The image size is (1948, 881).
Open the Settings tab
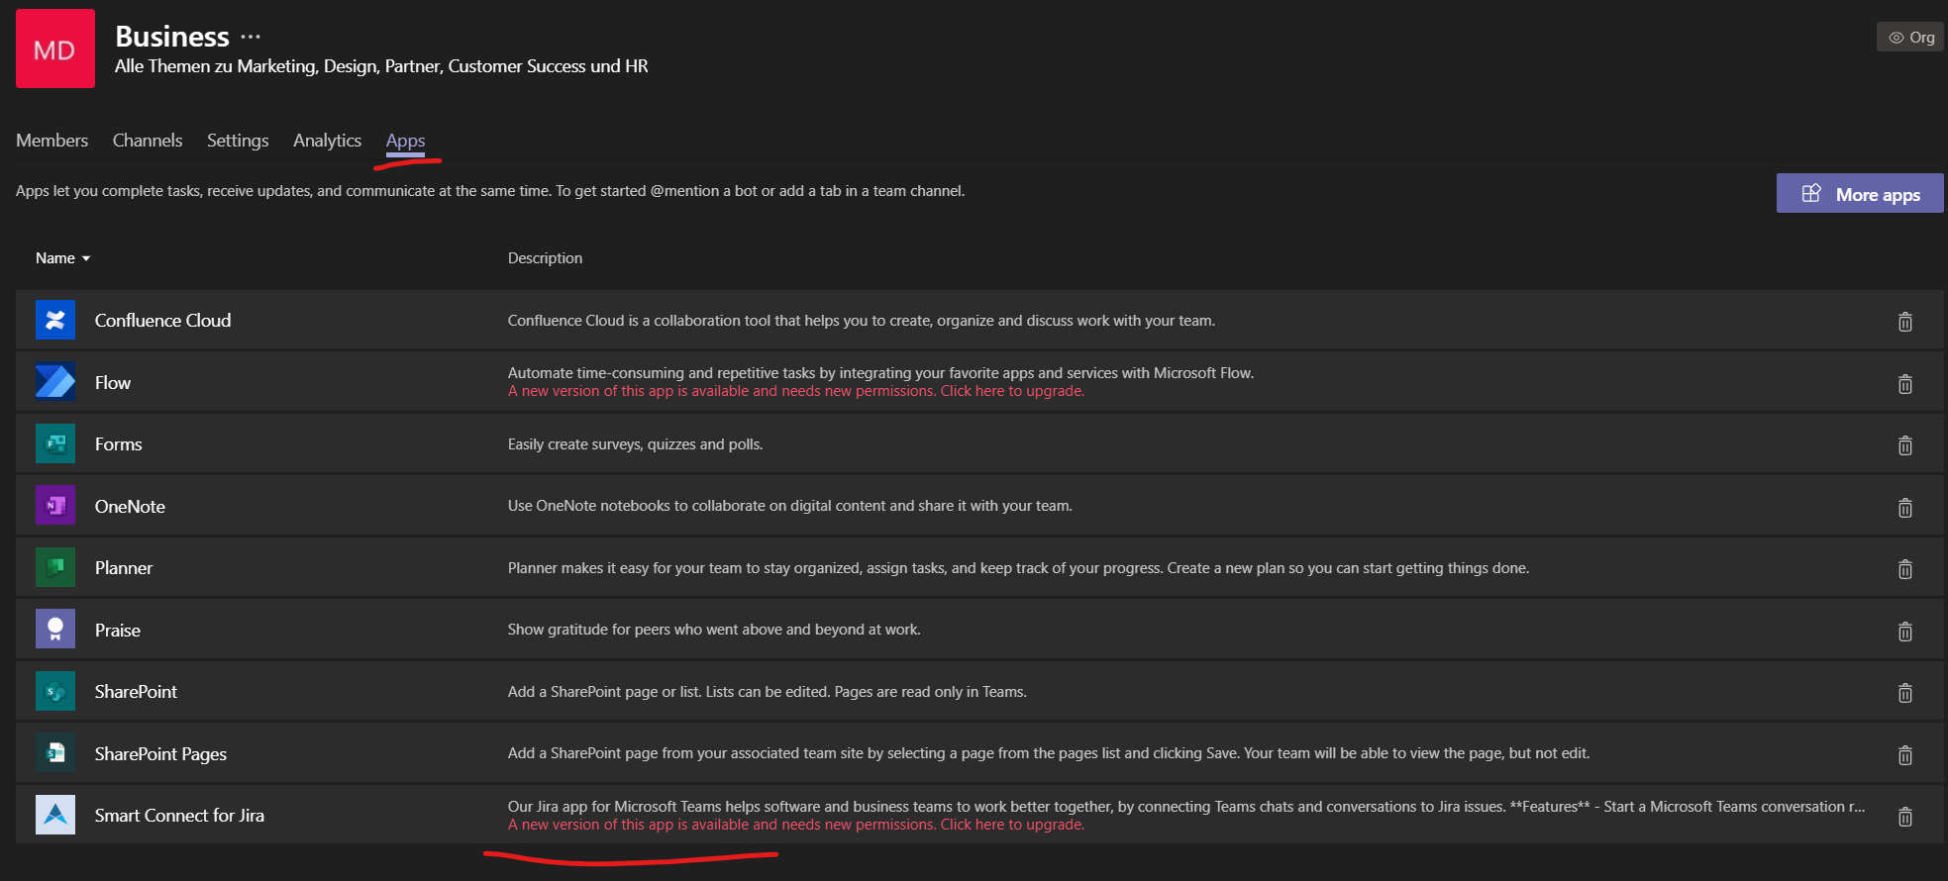point(238,141)
